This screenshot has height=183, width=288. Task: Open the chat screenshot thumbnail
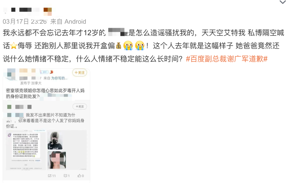point(26,150)
